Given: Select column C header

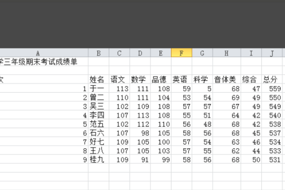Looking at the screenshot, I should [119, 53].
